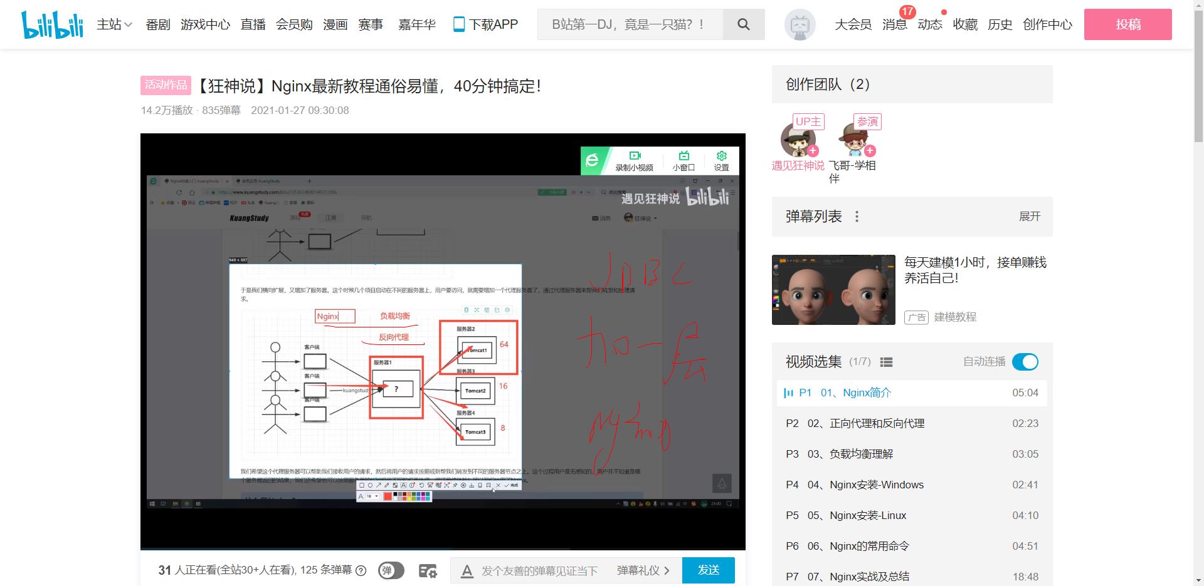Click the UP主 name 遇见狂神说
Viewport: 1204px width, 586px height.
(x=798, y=166)
